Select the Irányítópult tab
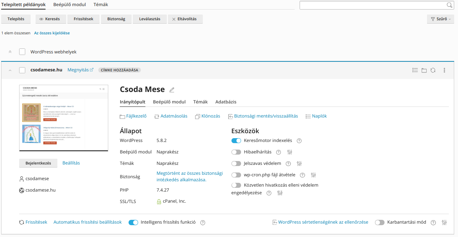Image resolution: width=458 pixels, height=237 pixels. (133, 102)
